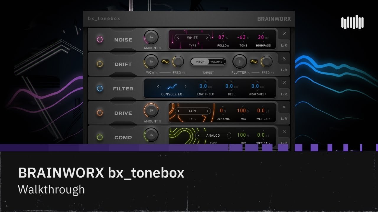Select next Comp type right arrow
The image size is (378, 212).
point(228,135)
